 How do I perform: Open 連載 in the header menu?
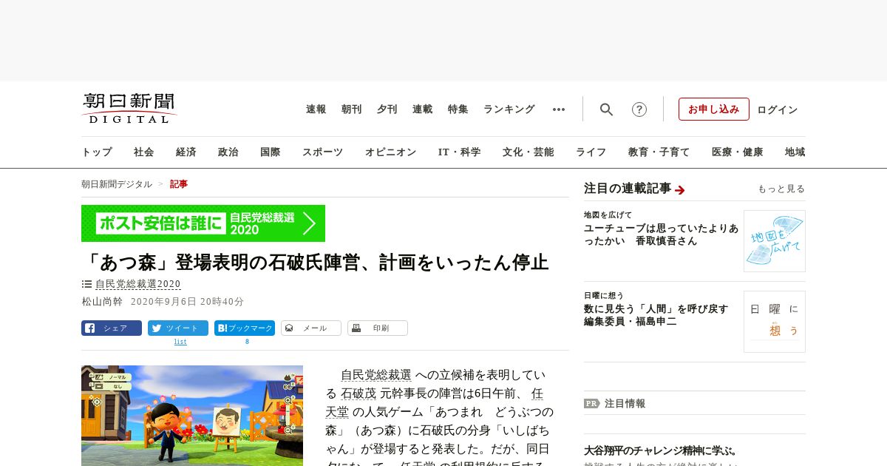point(423,109)
